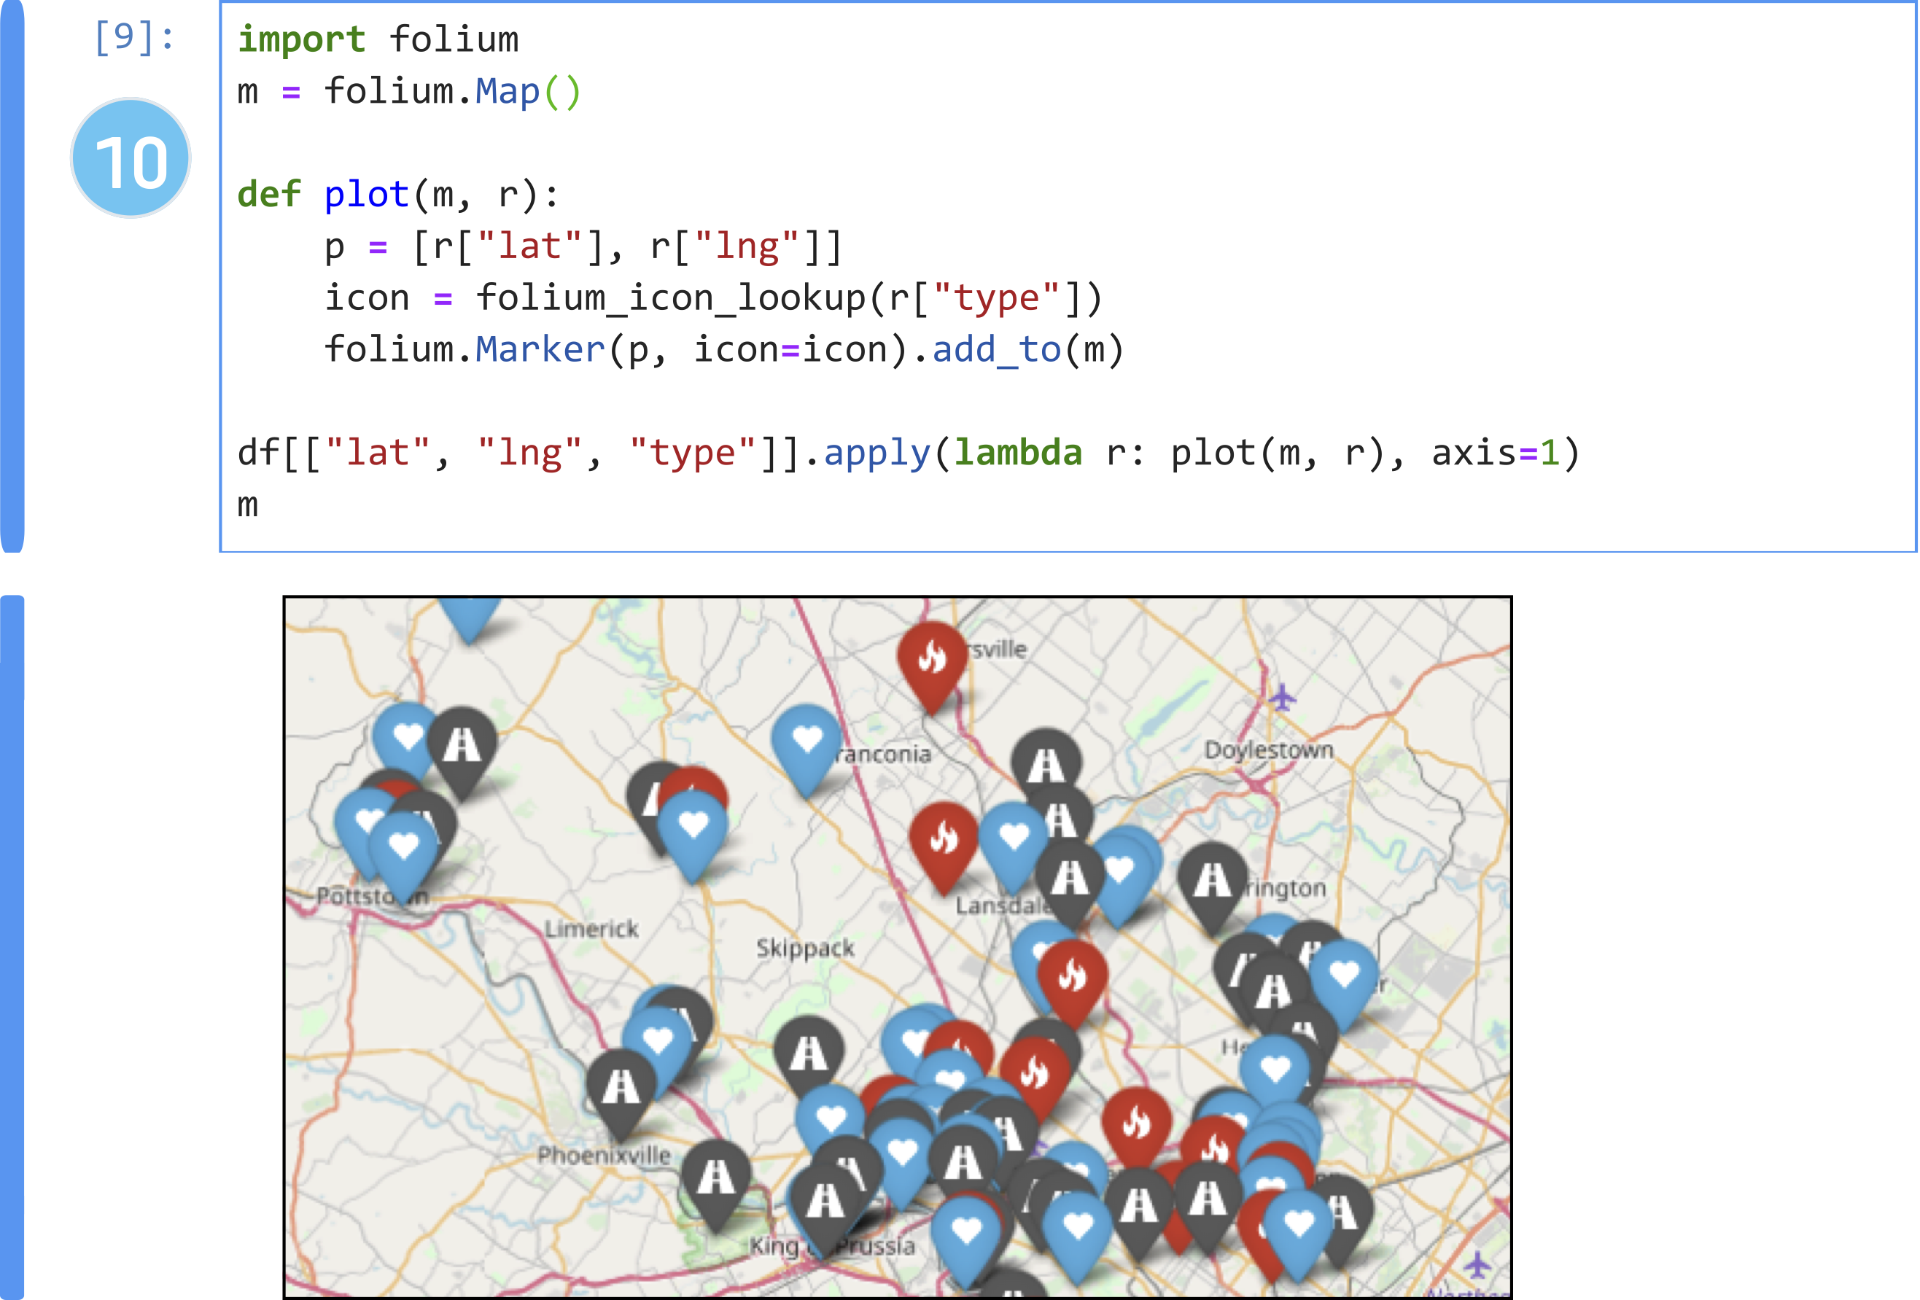1920x1300 pixels.
Task: Click the King of Prussia map label
Action: click(833, 1246)
